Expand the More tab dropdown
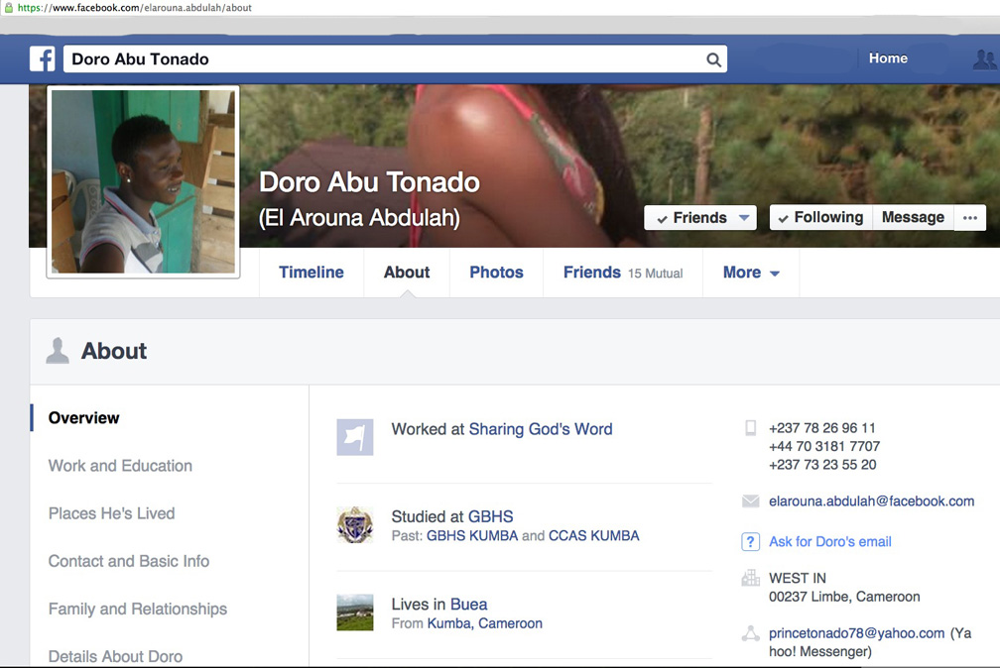 coord(751,273)
